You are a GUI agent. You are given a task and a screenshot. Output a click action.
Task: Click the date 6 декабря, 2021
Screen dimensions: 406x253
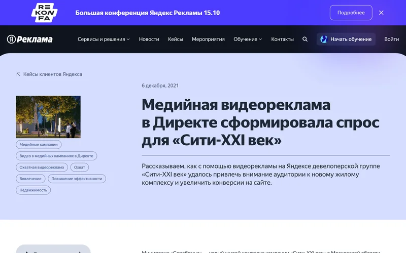tap(160, 86)
